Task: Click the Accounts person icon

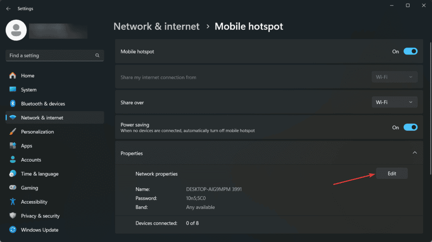Action: point(13,160)
